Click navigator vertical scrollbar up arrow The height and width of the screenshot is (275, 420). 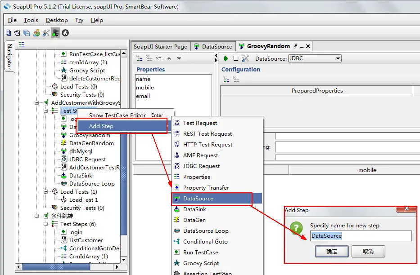pos(124,53)
